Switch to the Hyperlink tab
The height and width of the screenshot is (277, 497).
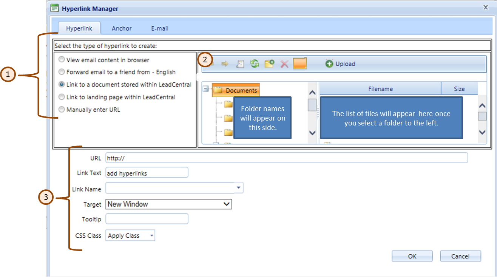point(79,28)
